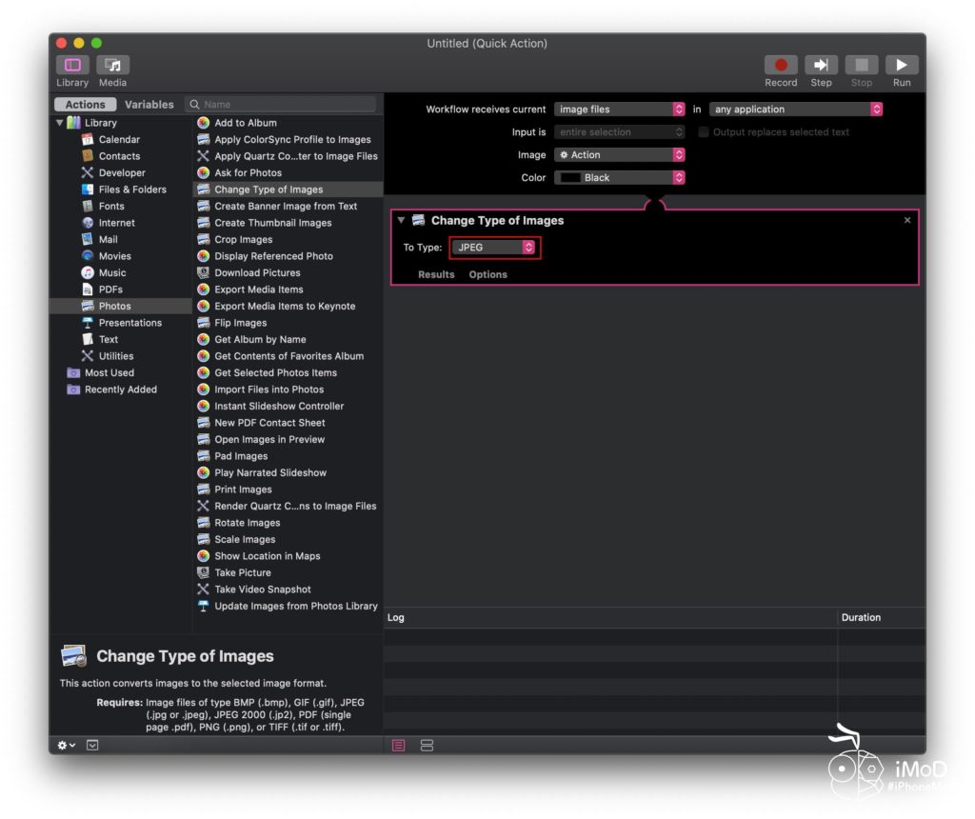Open the Black color selector

coord(619,178)
